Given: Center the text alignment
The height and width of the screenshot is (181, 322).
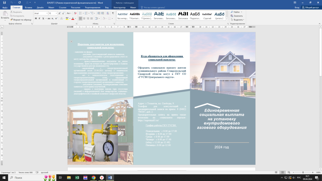Looking at the screenshot, I should click(x=84, y=19).
